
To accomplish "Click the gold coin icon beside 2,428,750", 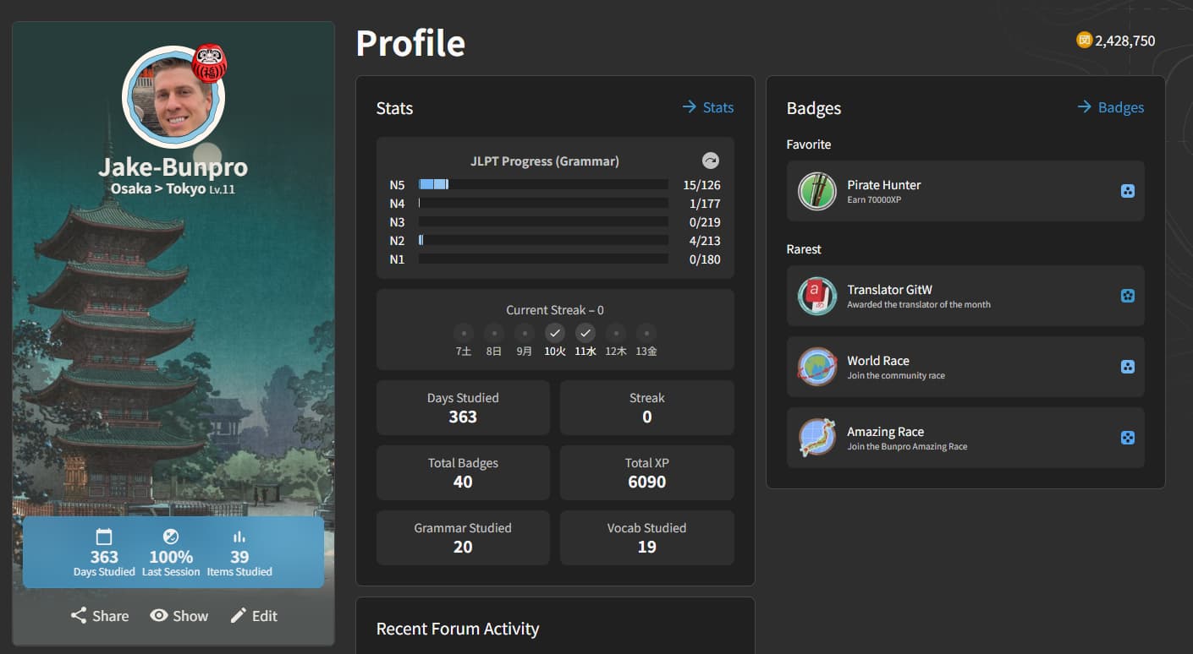I will tap(1084, 40).
